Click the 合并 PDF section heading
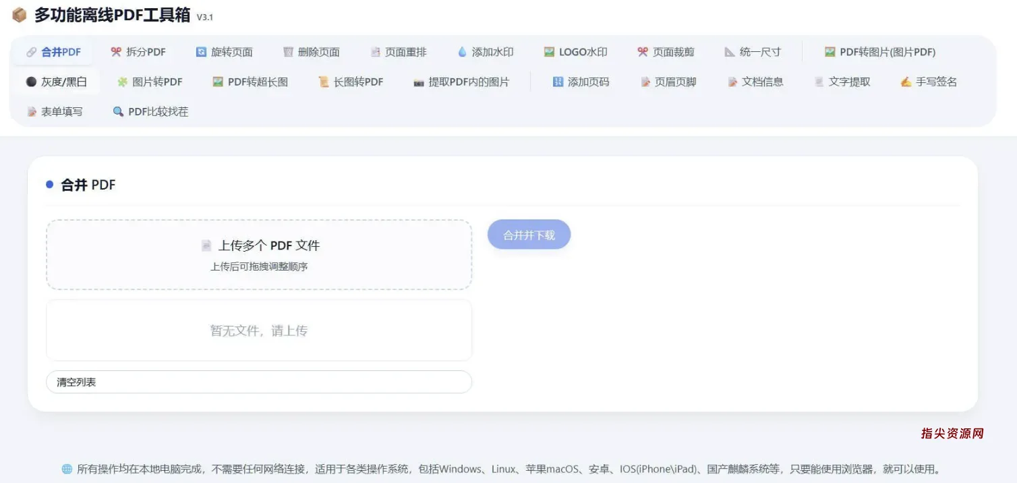Viewport: 1017px width, 483px height. pyautogui.click(x=88, y=185)
